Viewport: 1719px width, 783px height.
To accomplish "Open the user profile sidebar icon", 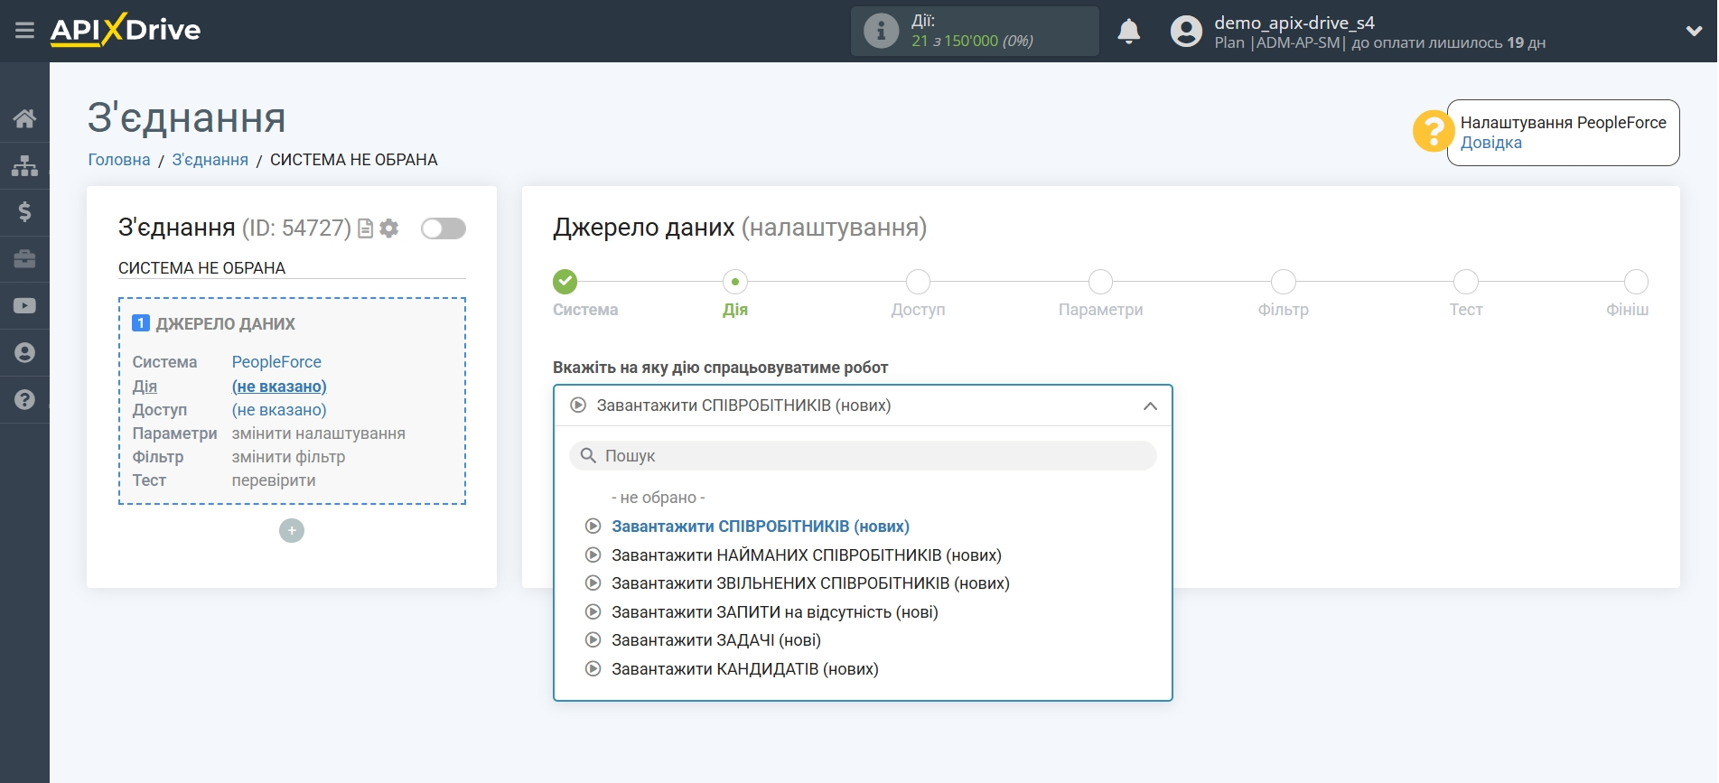I will pos(24,353).
